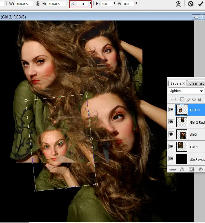Click the link layers icon

[x=173, y=169]
